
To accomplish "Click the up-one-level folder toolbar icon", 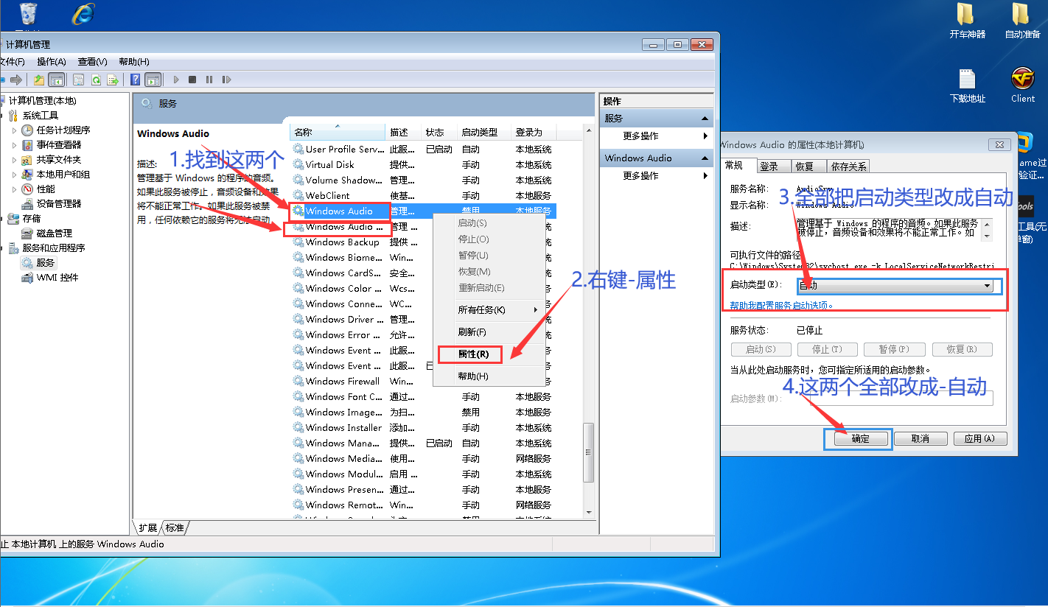I will point(39,80).
